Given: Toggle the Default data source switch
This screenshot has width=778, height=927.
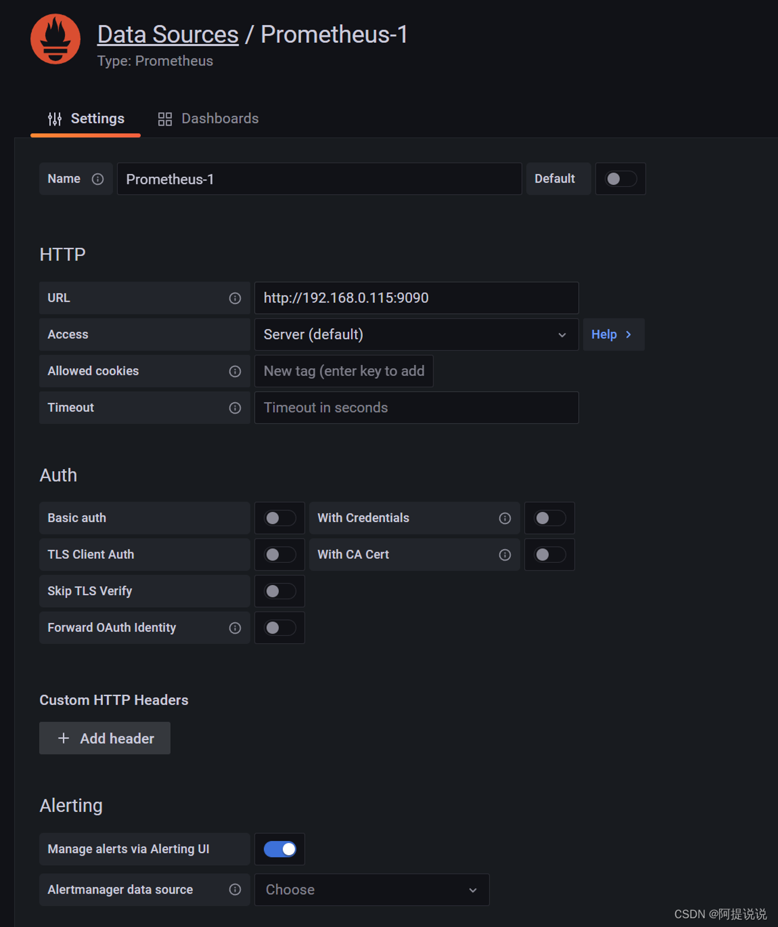Looking at the screenshot, I should [621, 179].
